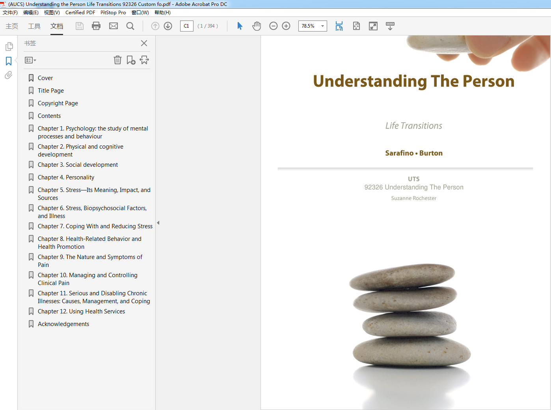Click fit width scrolling icon

[x=339, y=26]
